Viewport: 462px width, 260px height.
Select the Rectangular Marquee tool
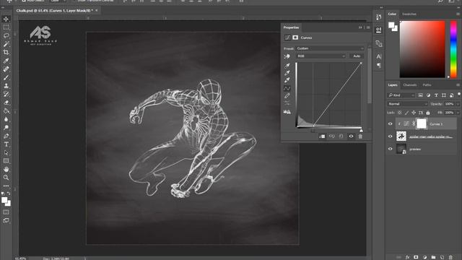click(x=6, y=27)
